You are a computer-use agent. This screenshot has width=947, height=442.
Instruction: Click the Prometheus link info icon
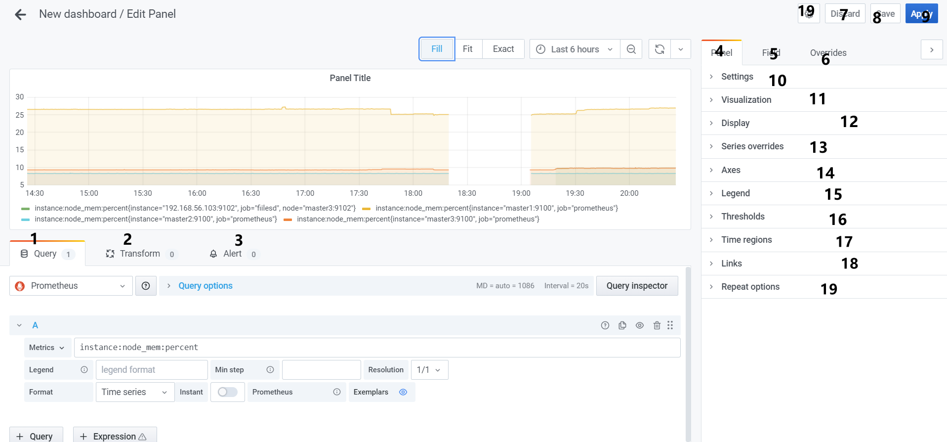coord(337,392)
